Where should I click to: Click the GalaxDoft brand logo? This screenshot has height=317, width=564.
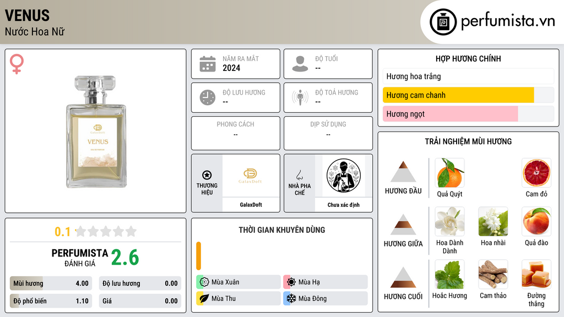click(251, 176)
